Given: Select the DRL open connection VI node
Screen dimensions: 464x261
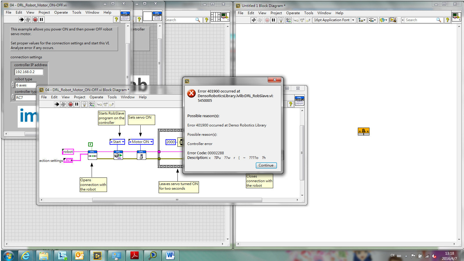Looking at the screenshot, I should click(x=93, y=155).
